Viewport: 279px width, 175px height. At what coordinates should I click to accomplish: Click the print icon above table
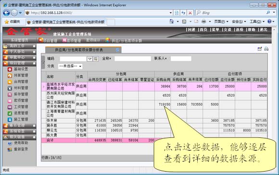[266, 49]
